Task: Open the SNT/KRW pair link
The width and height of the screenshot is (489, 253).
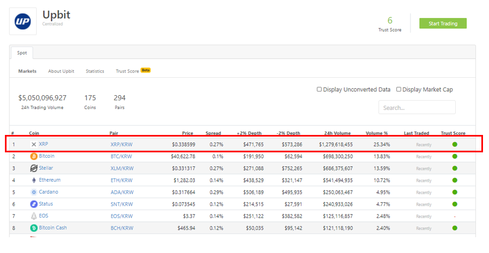Action: [x=122, y=205]
